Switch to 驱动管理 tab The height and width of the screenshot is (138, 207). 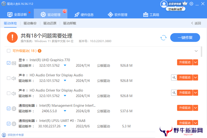point(50,14)
